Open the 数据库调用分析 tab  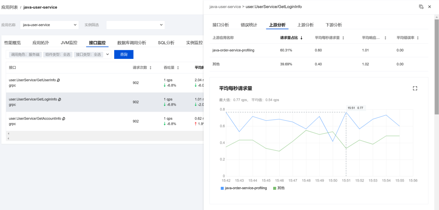tap(132, 43)
